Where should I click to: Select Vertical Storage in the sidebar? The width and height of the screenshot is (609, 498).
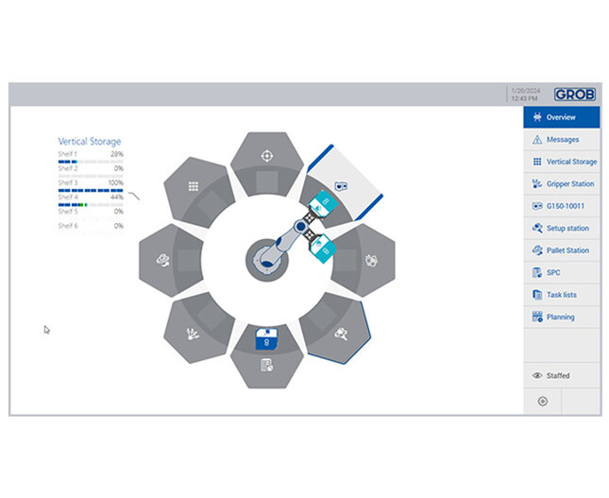click(x=561, y=162)
